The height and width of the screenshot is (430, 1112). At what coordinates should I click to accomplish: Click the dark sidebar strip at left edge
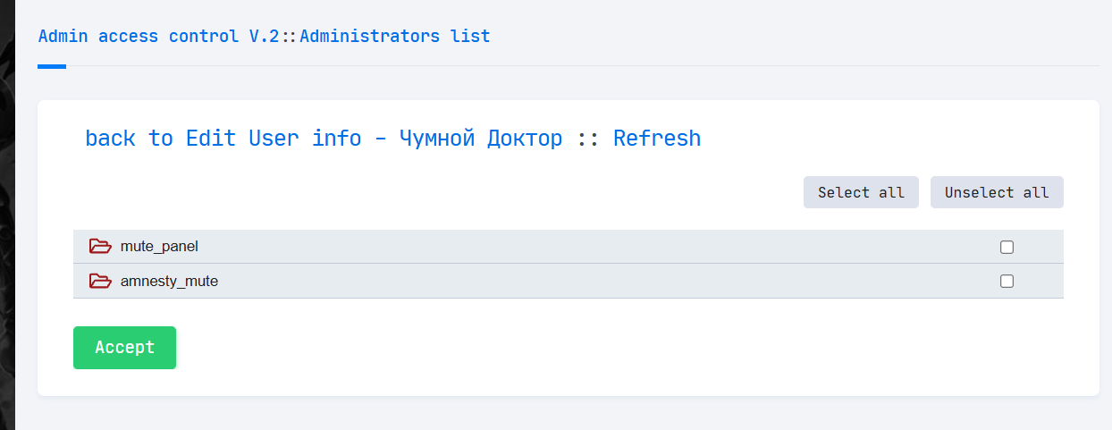(x=7, y=215)
